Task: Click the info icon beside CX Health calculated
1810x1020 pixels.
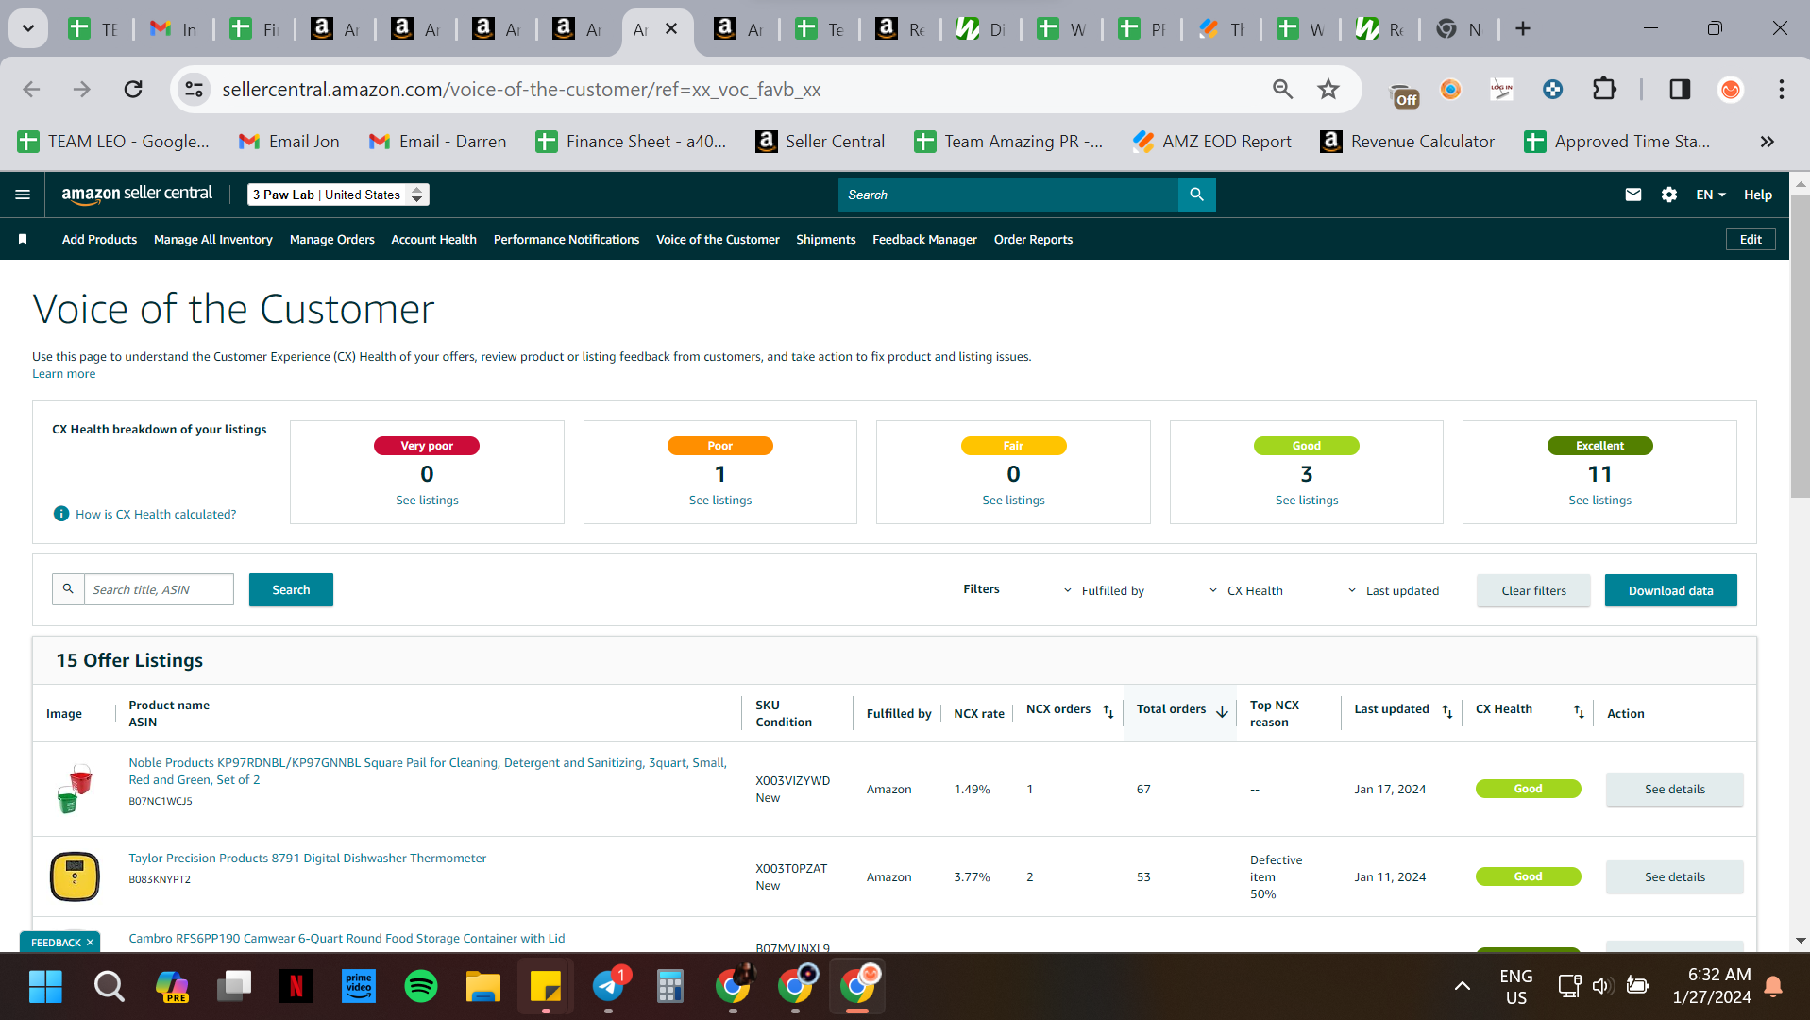Action: (x=61, y=514)
